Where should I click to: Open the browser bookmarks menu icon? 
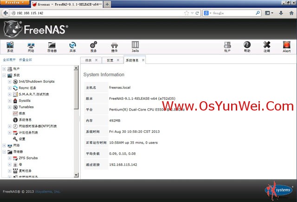269,13
